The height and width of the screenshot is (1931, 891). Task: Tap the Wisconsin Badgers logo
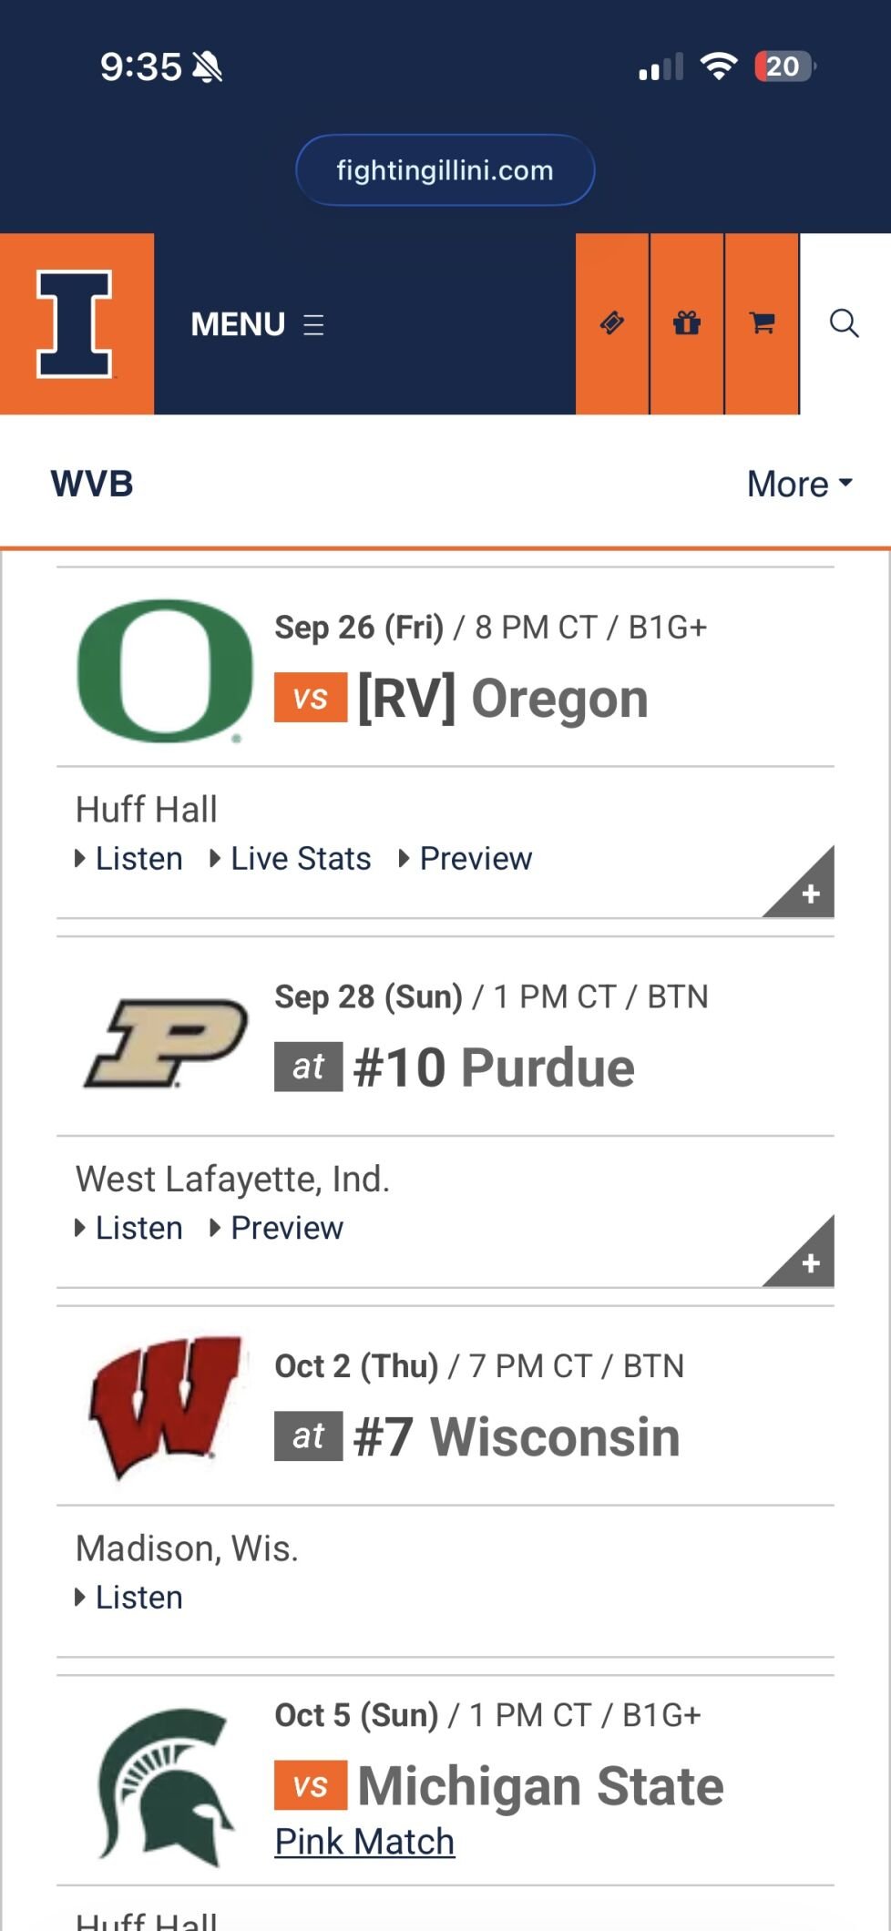pos(165,1407)
